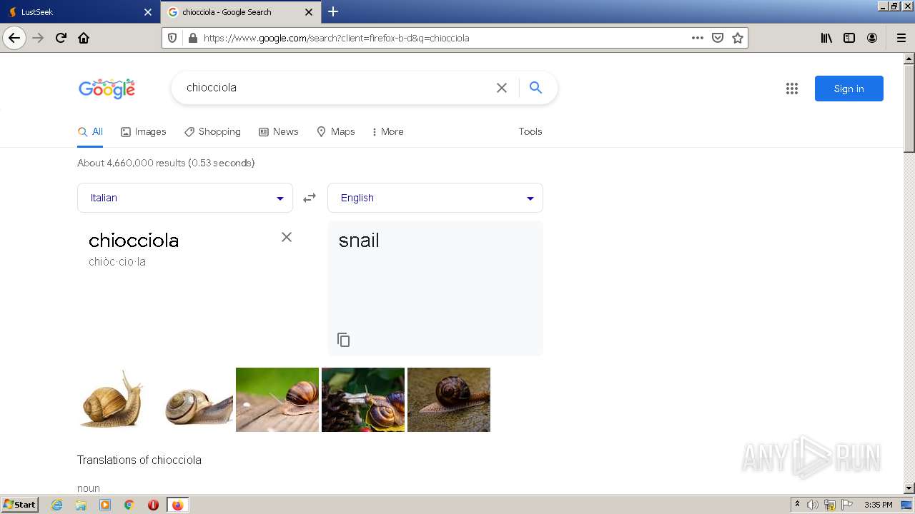Open the English target language dropdown
Viewport: 915px width, 514px height.
[x=435, y=198]
